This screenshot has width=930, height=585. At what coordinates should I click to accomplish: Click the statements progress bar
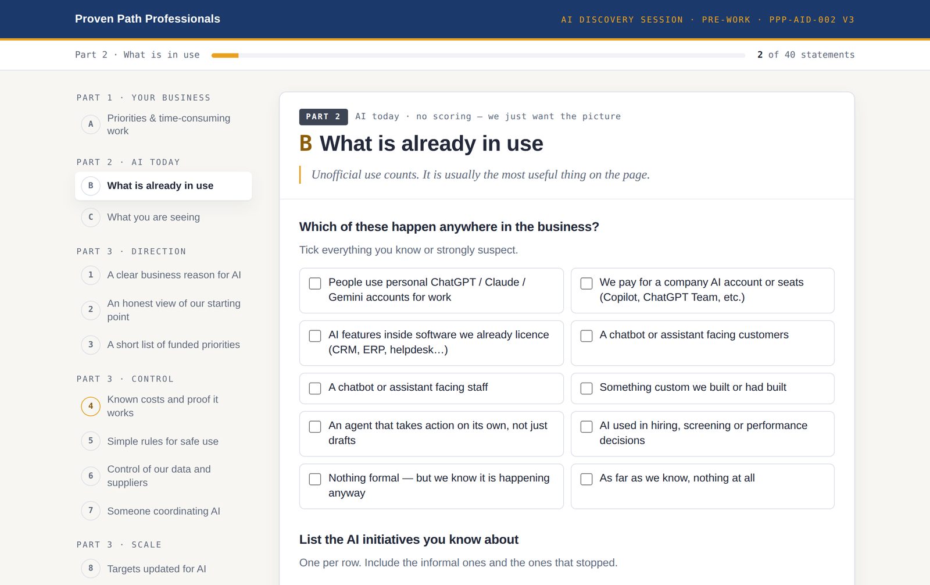pos(478,55)
